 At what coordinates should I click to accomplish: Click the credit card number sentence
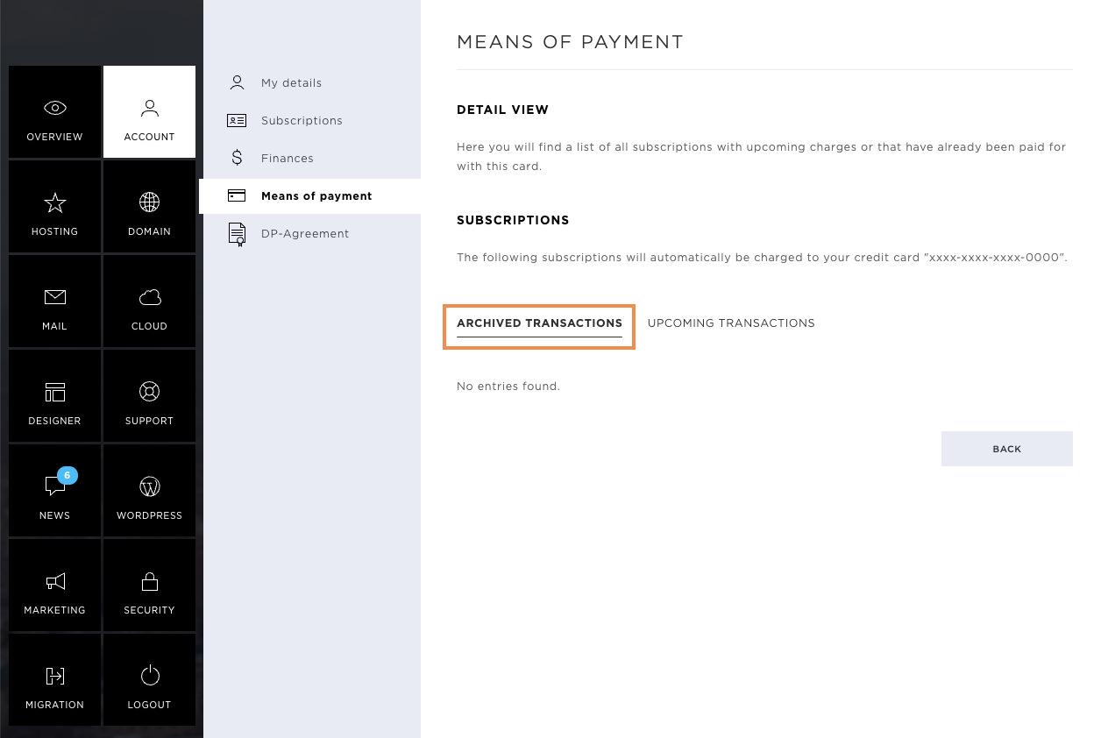pos(762,258)
